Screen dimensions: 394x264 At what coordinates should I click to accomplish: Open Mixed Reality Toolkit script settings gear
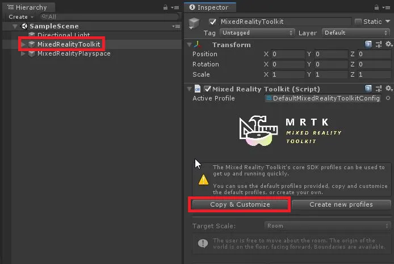click(389, 88)
